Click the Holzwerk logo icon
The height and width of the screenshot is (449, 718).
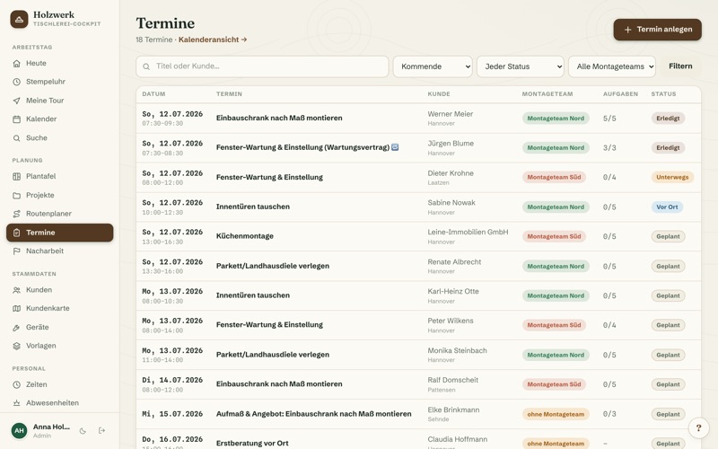click(x=19, y=19)
